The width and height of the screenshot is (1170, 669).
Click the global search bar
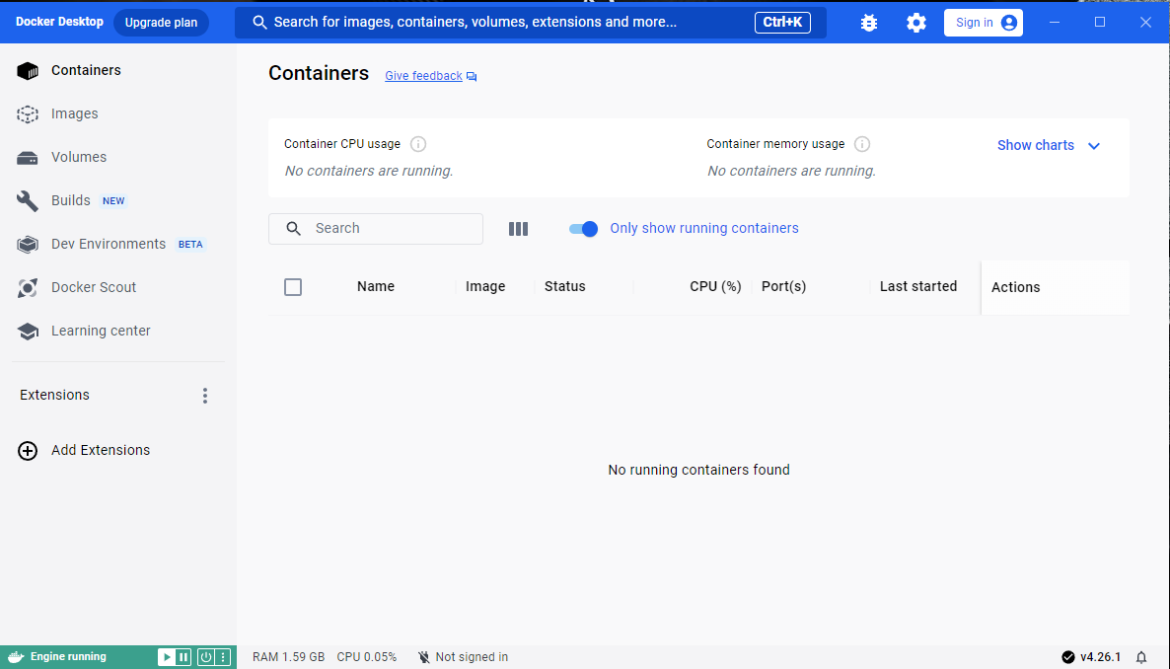coord(531,23)
